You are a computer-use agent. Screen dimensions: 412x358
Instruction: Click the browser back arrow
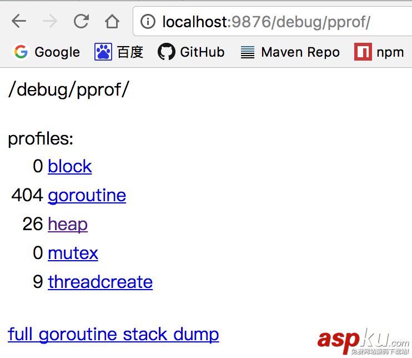[19, 22]
